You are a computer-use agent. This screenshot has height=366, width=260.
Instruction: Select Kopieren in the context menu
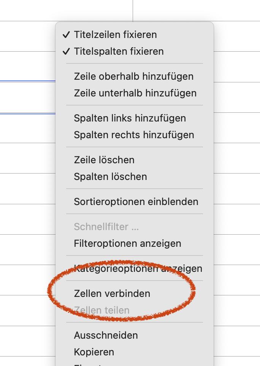pos(94,352)
